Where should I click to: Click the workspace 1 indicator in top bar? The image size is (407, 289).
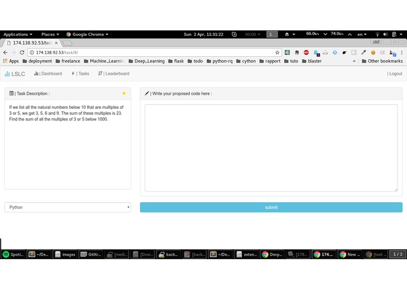tap(272, 34)
